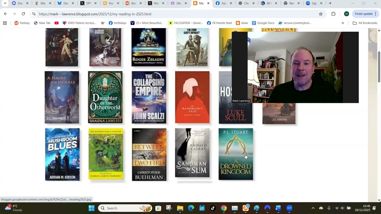Open the Windows Start menu
381x214 pixels.
91,208
